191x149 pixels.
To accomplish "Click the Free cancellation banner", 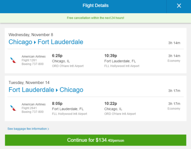I will pyautogui.click(x=95, y=18).
